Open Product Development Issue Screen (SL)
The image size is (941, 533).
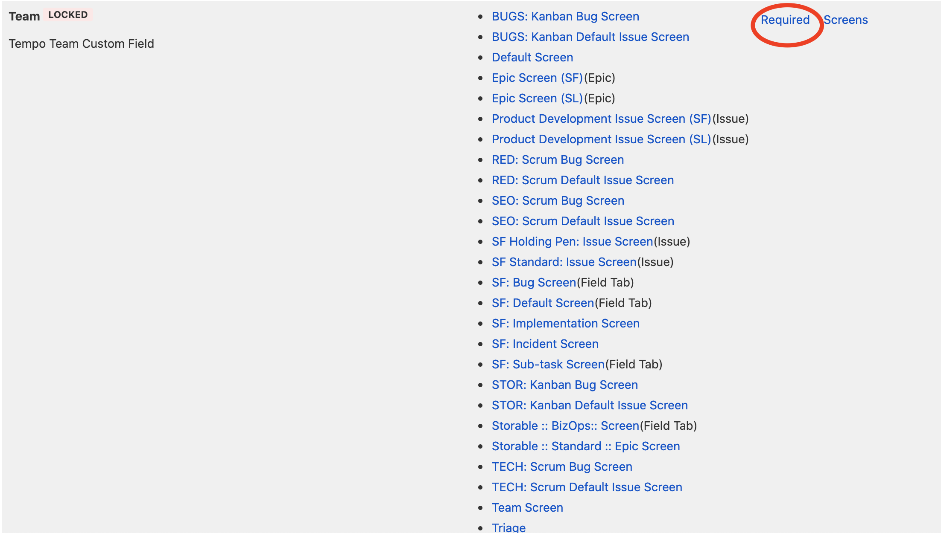[601, 139]
